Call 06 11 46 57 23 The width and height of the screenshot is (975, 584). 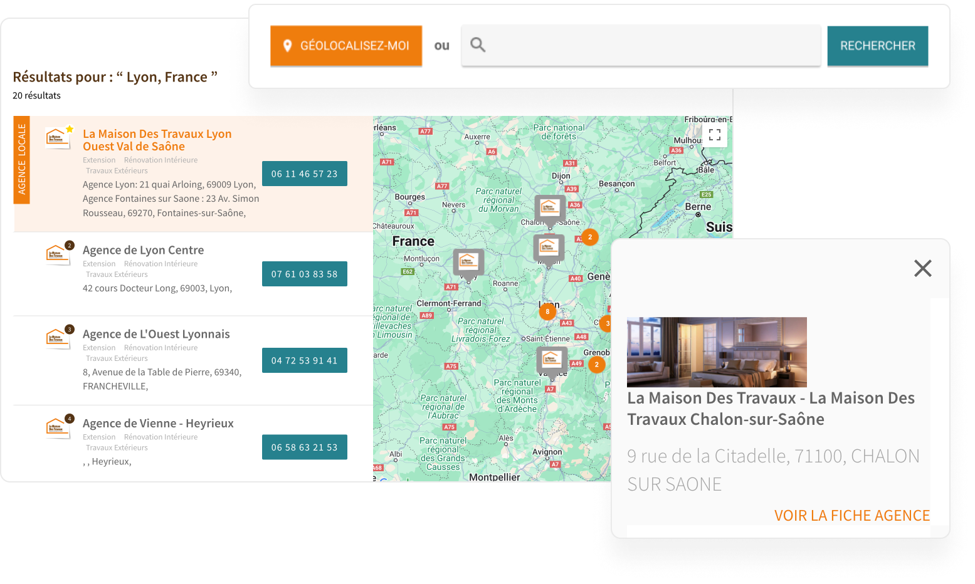coord(305,174)
